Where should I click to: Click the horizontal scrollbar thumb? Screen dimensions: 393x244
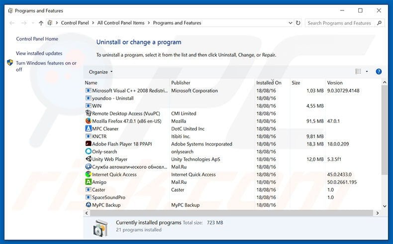coord(231,213)
